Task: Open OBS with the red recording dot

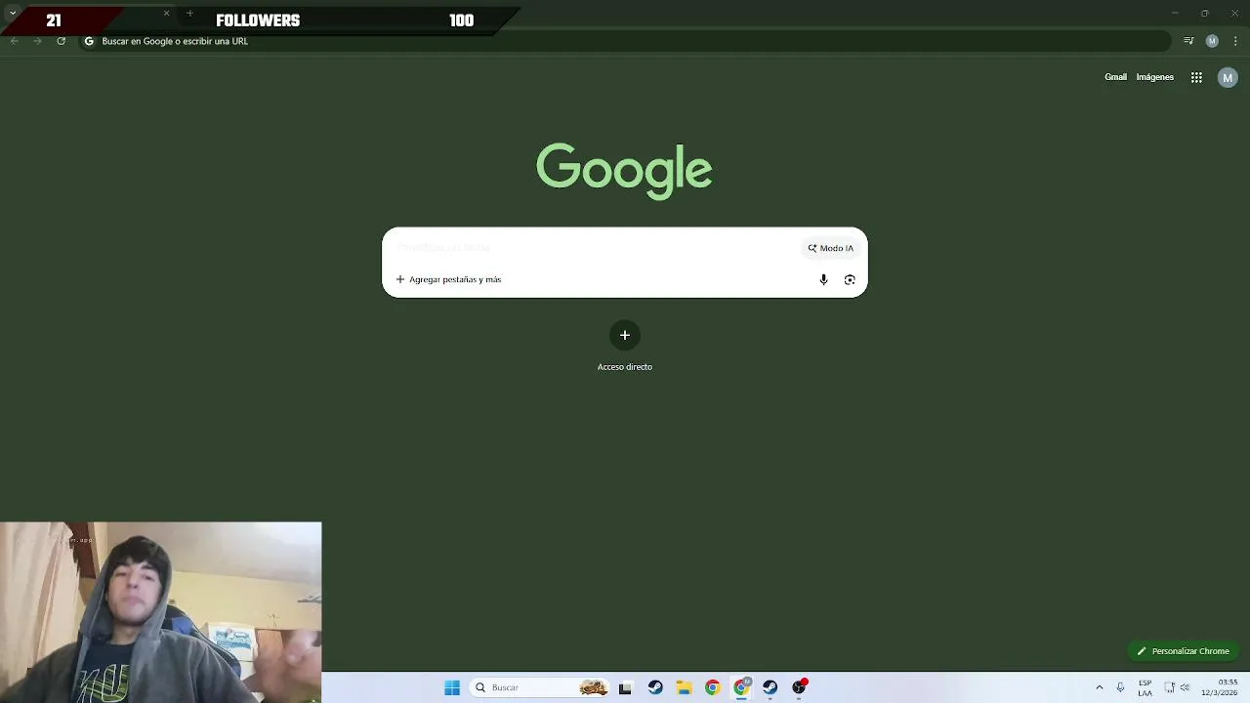Action: pos(800,687)
